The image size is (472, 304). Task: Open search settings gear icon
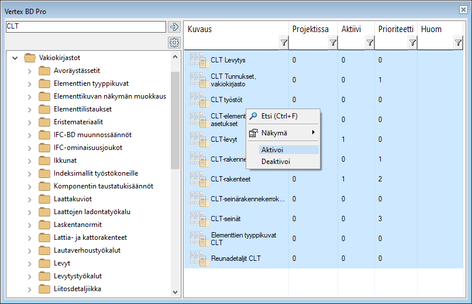[174, 43]
